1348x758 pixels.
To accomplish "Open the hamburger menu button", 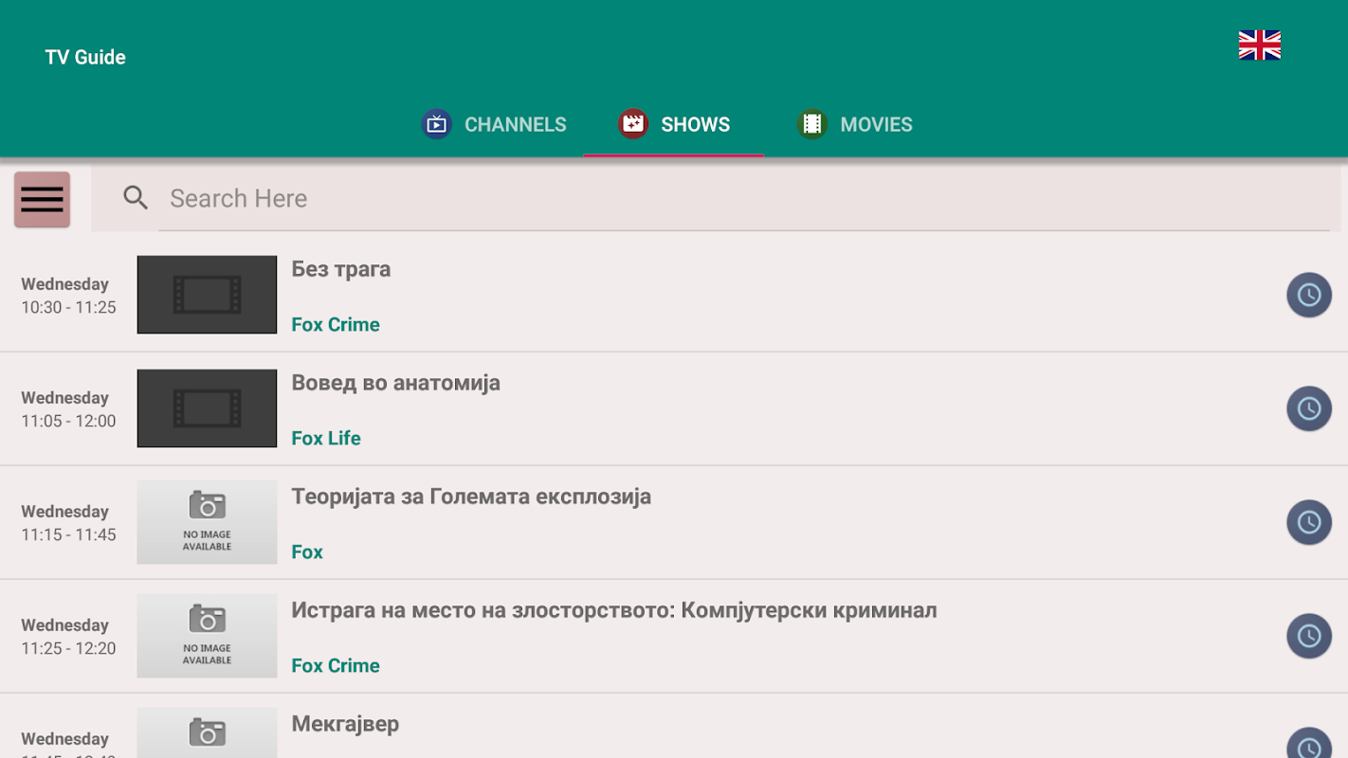I will (x=42, y=199).
